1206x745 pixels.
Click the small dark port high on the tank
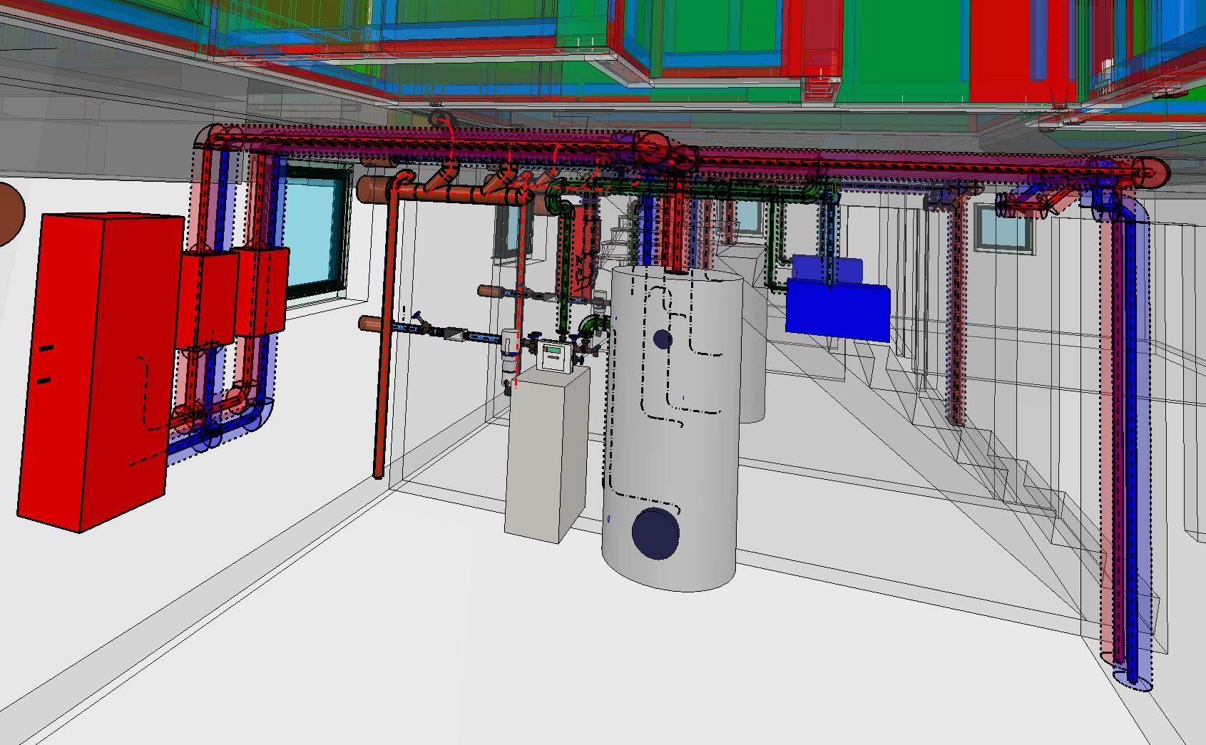coord(663,339)
